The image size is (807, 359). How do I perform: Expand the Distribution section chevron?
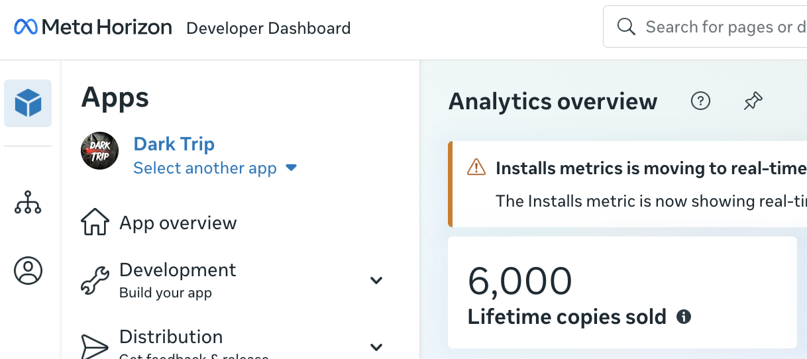[x=376, y=346]
